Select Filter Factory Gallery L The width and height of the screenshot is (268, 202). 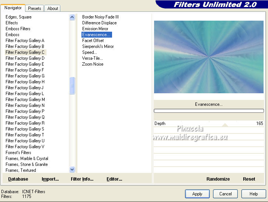tap(25, 94)
